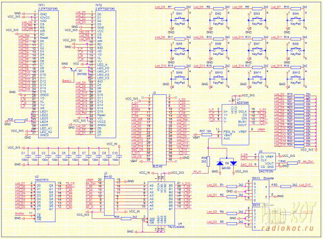Screen dimensions: 323x239
Task: Select the U4 74LVC4245A level shifter block
Action: [161, 203]
